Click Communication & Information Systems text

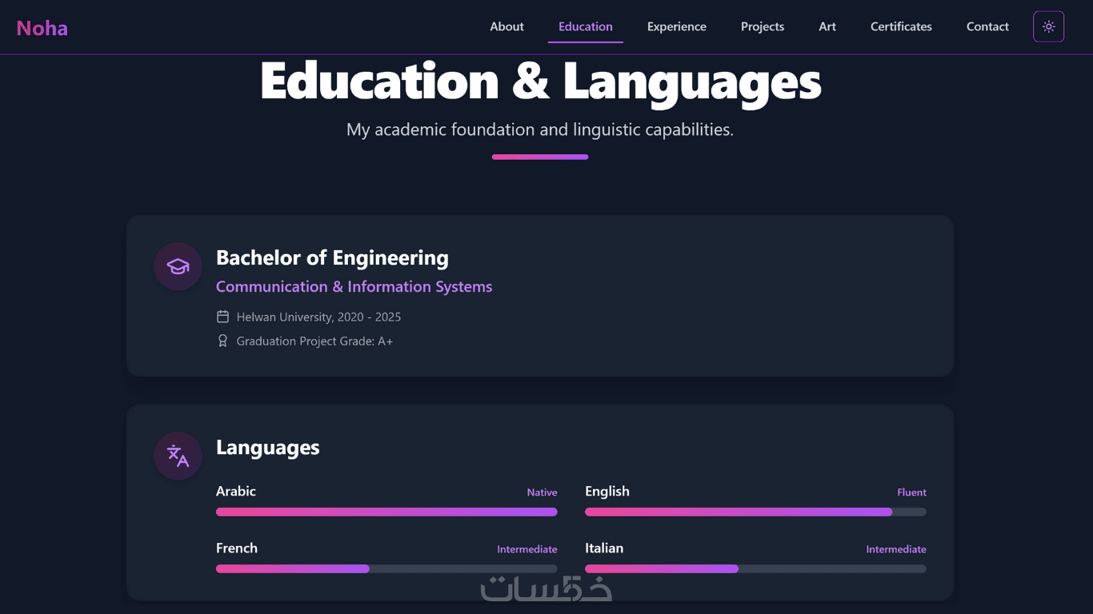354,286
